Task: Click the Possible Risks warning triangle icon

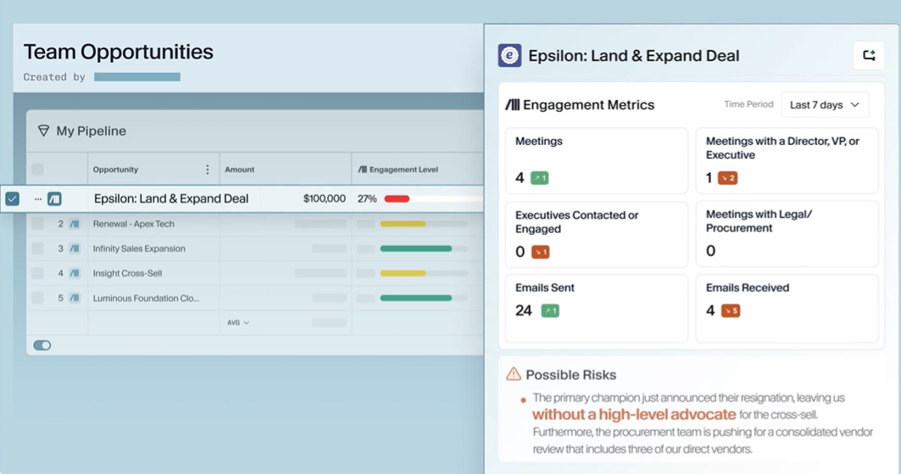Action: click(x=513, y=374)
